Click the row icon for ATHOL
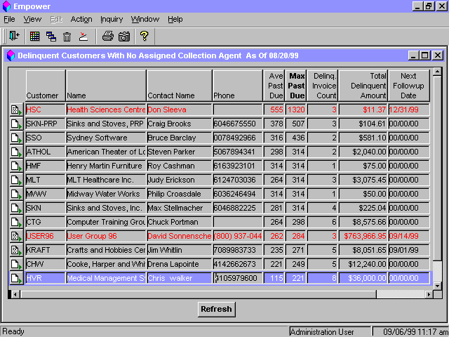Screen dimensions: 449x337 [16, 152]
